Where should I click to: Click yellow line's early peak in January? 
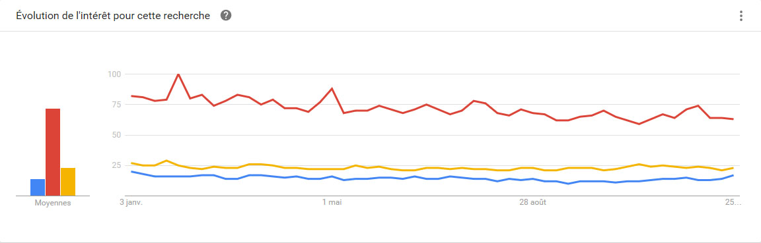(x=167, y=161)
